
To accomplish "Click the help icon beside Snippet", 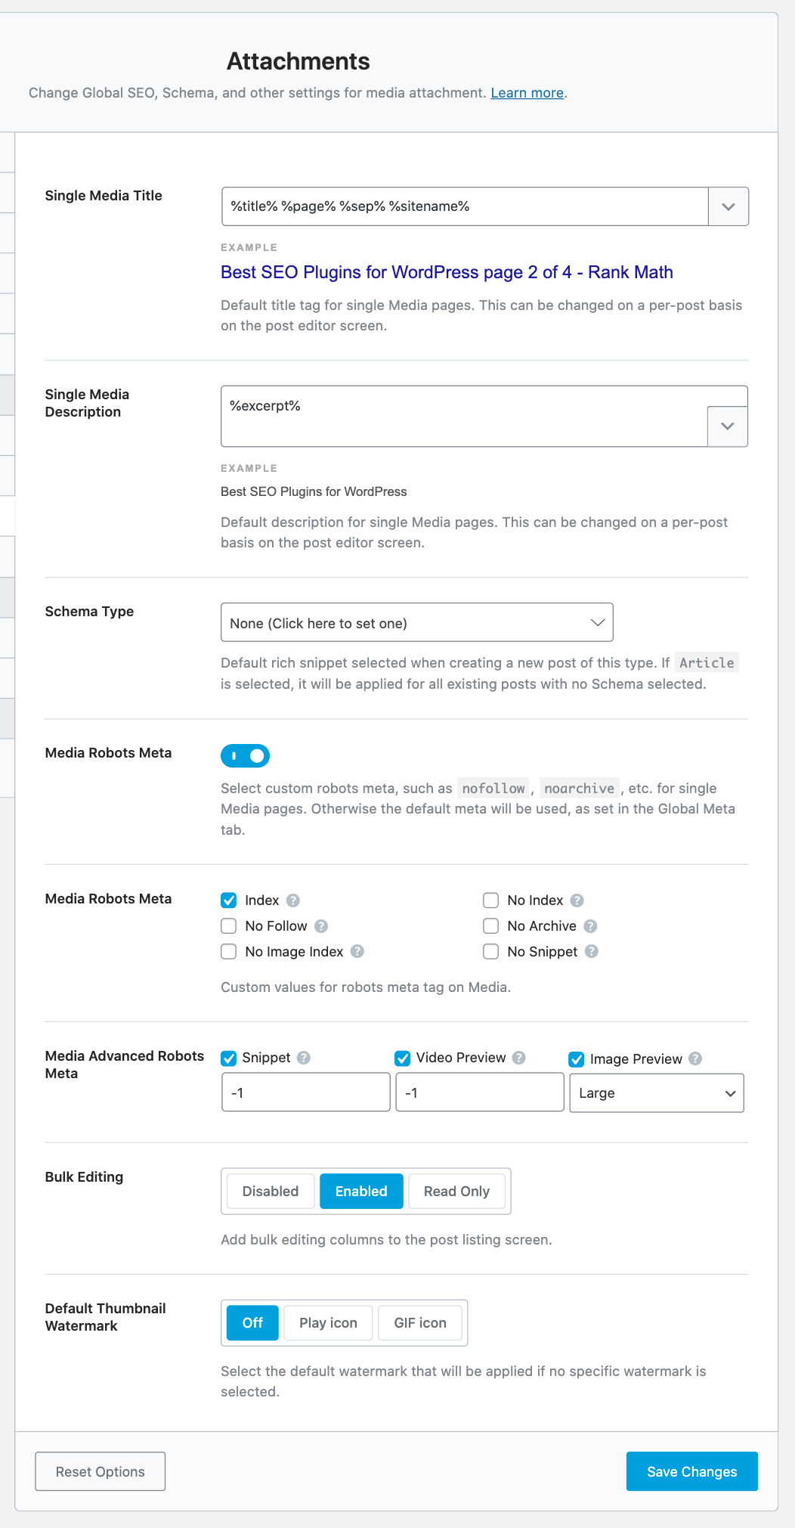I will pyautogui.click(x=305, y=1057).
